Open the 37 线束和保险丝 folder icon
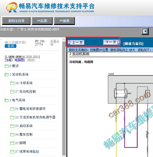 point(12,152)
